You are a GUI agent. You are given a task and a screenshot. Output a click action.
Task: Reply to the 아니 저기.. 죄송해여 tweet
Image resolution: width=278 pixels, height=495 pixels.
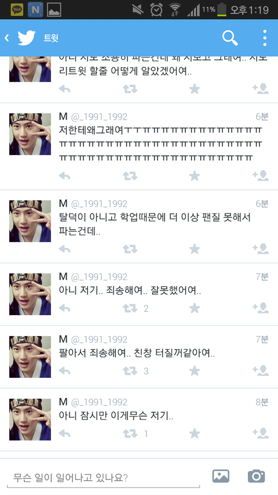[x=65, y=308]
